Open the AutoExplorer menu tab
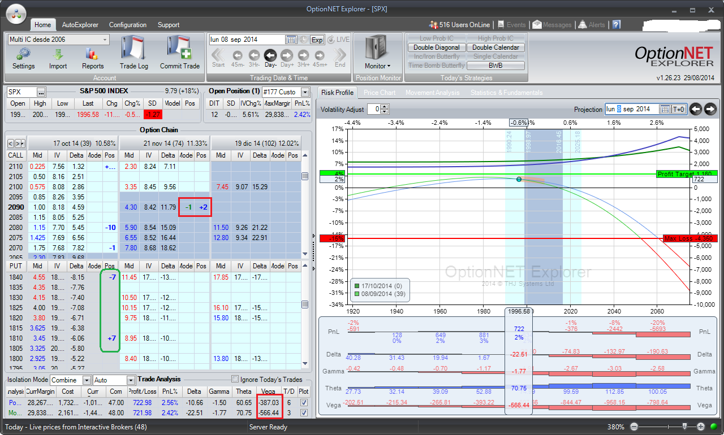The height and width of the screenshot is (435, 724). pos(80,25)
